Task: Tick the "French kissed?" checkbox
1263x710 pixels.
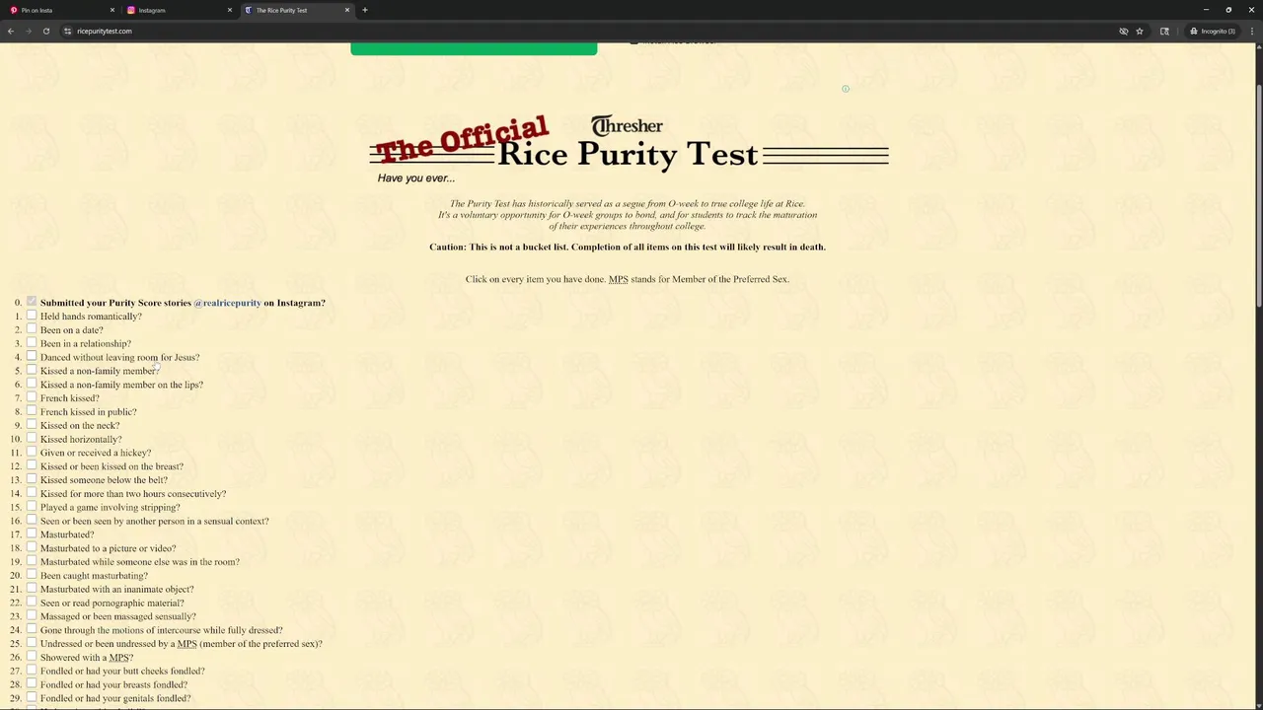Action: coord(32,397)
